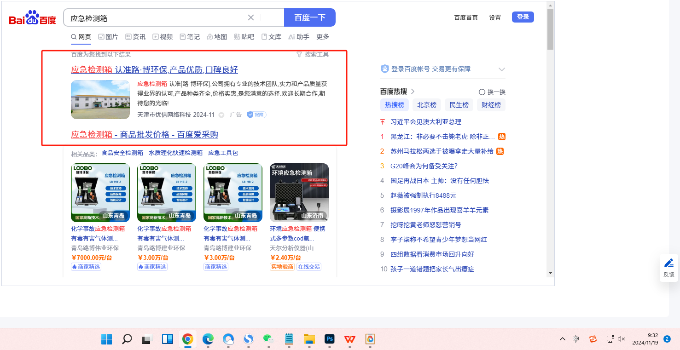Open the 搜索工具 filter
Image resolution: width=680 pixels, height=350 pixels.
pos(313,54)
